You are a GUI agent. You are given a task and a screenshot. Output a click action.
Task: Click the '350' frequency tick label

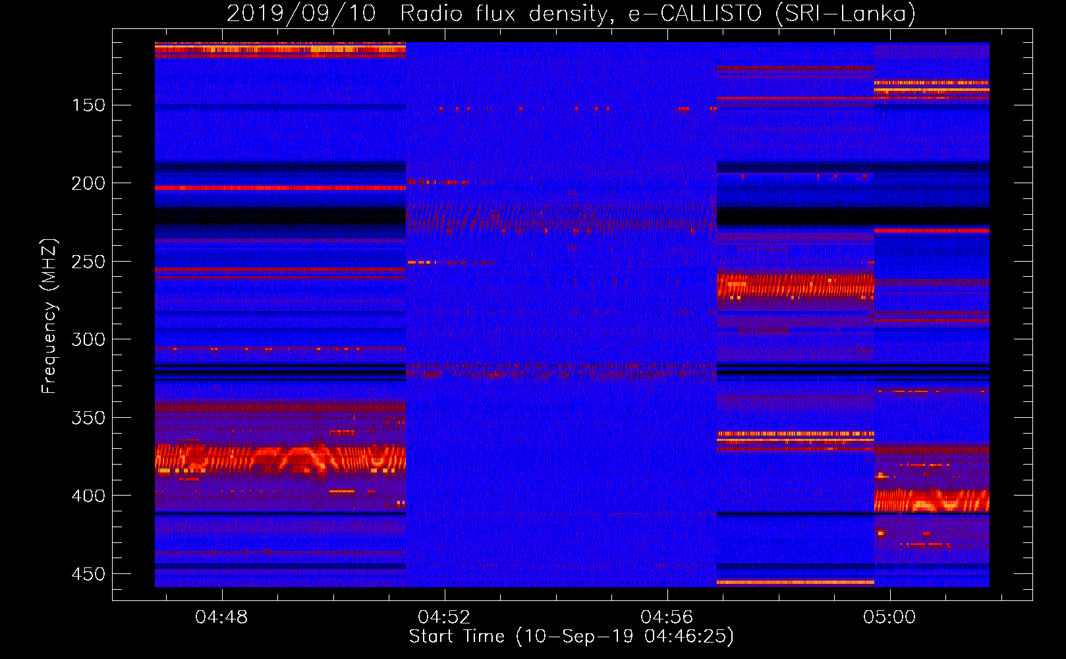tap(88, 418)
